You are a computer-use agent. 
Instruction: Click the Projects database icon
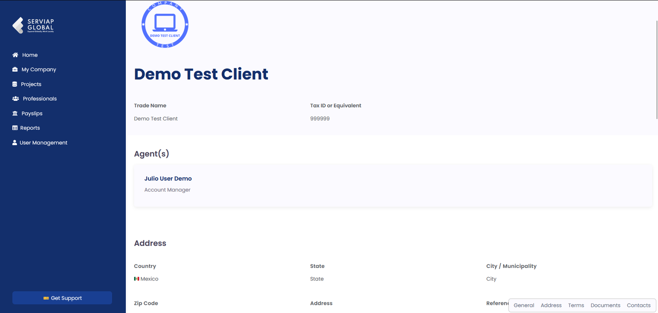[15, 84]
